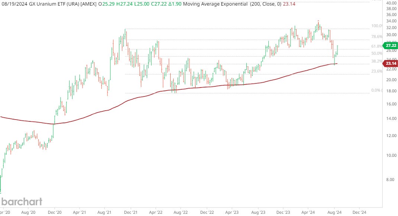The height and width of the screenshot is (216, 398).
Task: Click Dec '24 on the time axis
Action: tap(359, 212)
